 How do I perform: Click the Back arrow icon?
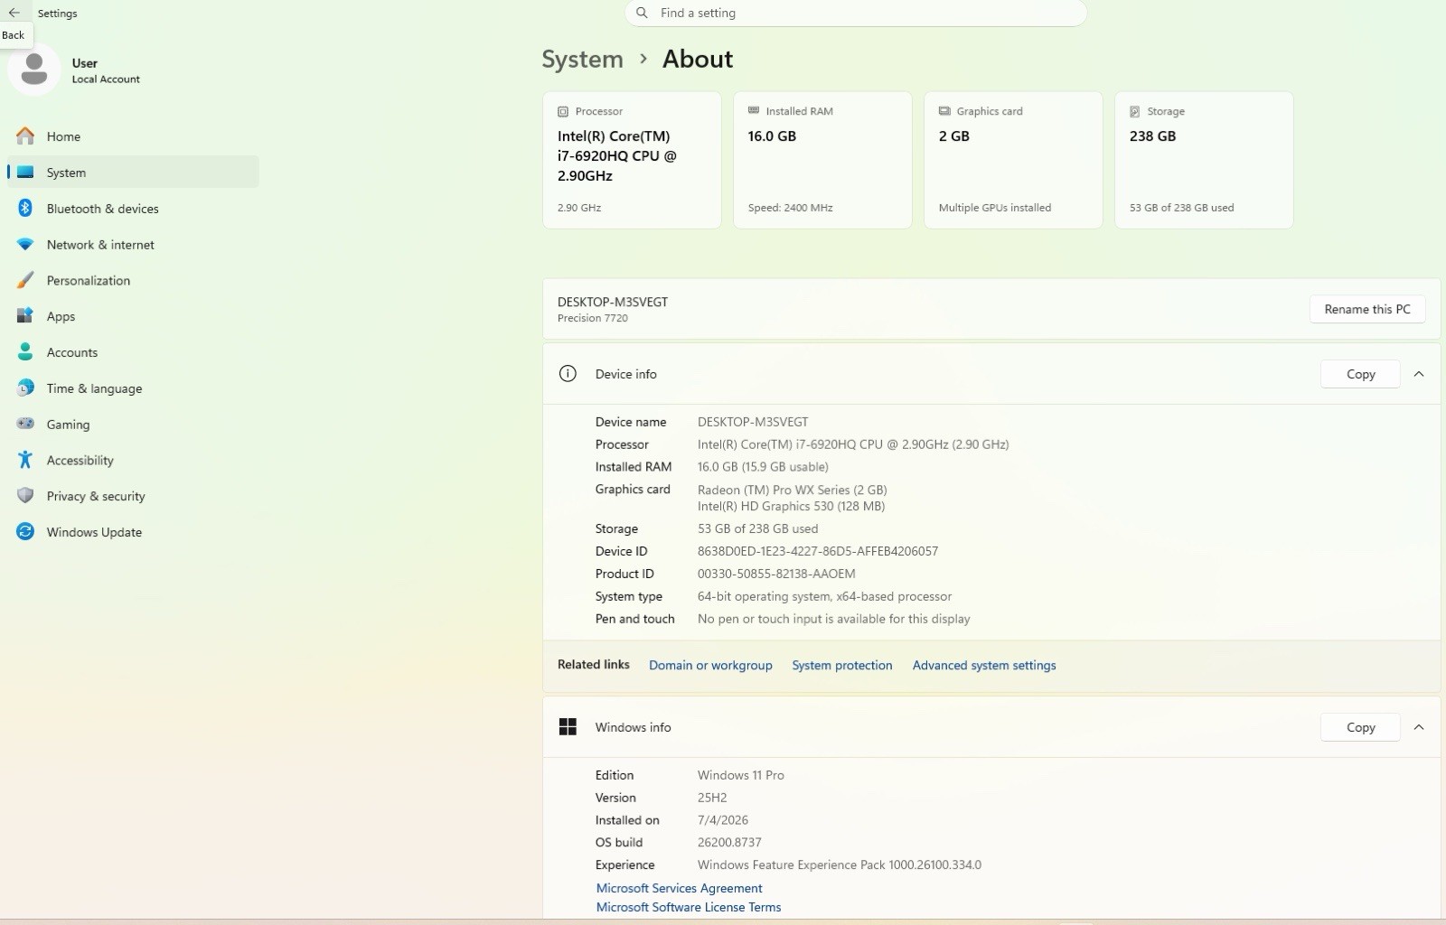(x=14, y=13)
